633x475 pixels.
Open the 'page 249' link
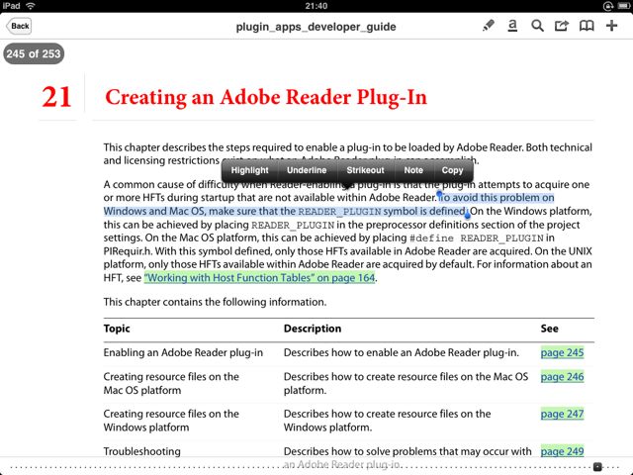[x=562, y=451]
